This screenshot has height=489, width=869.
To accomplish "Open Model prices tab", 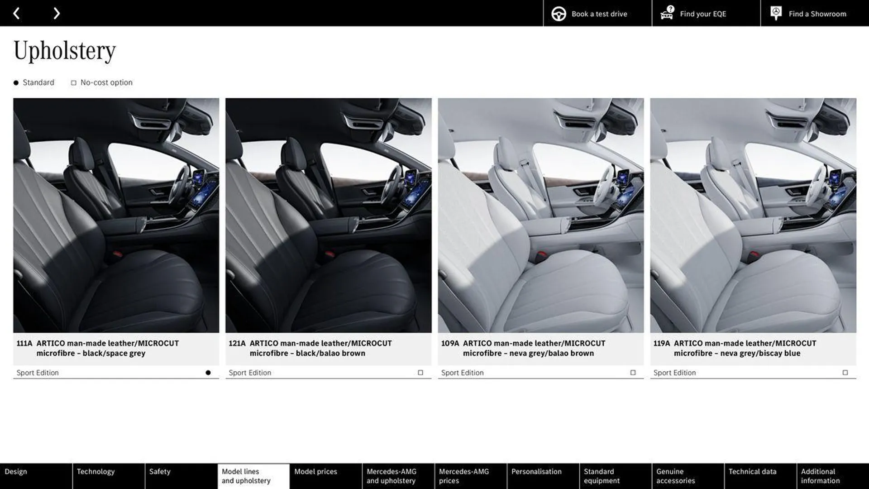I will tap(315, 476).
